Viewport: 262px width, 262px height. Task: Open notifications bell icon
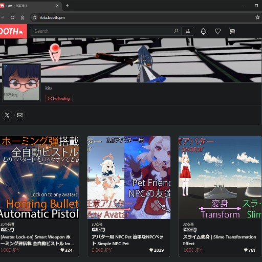tap(203, 31)
